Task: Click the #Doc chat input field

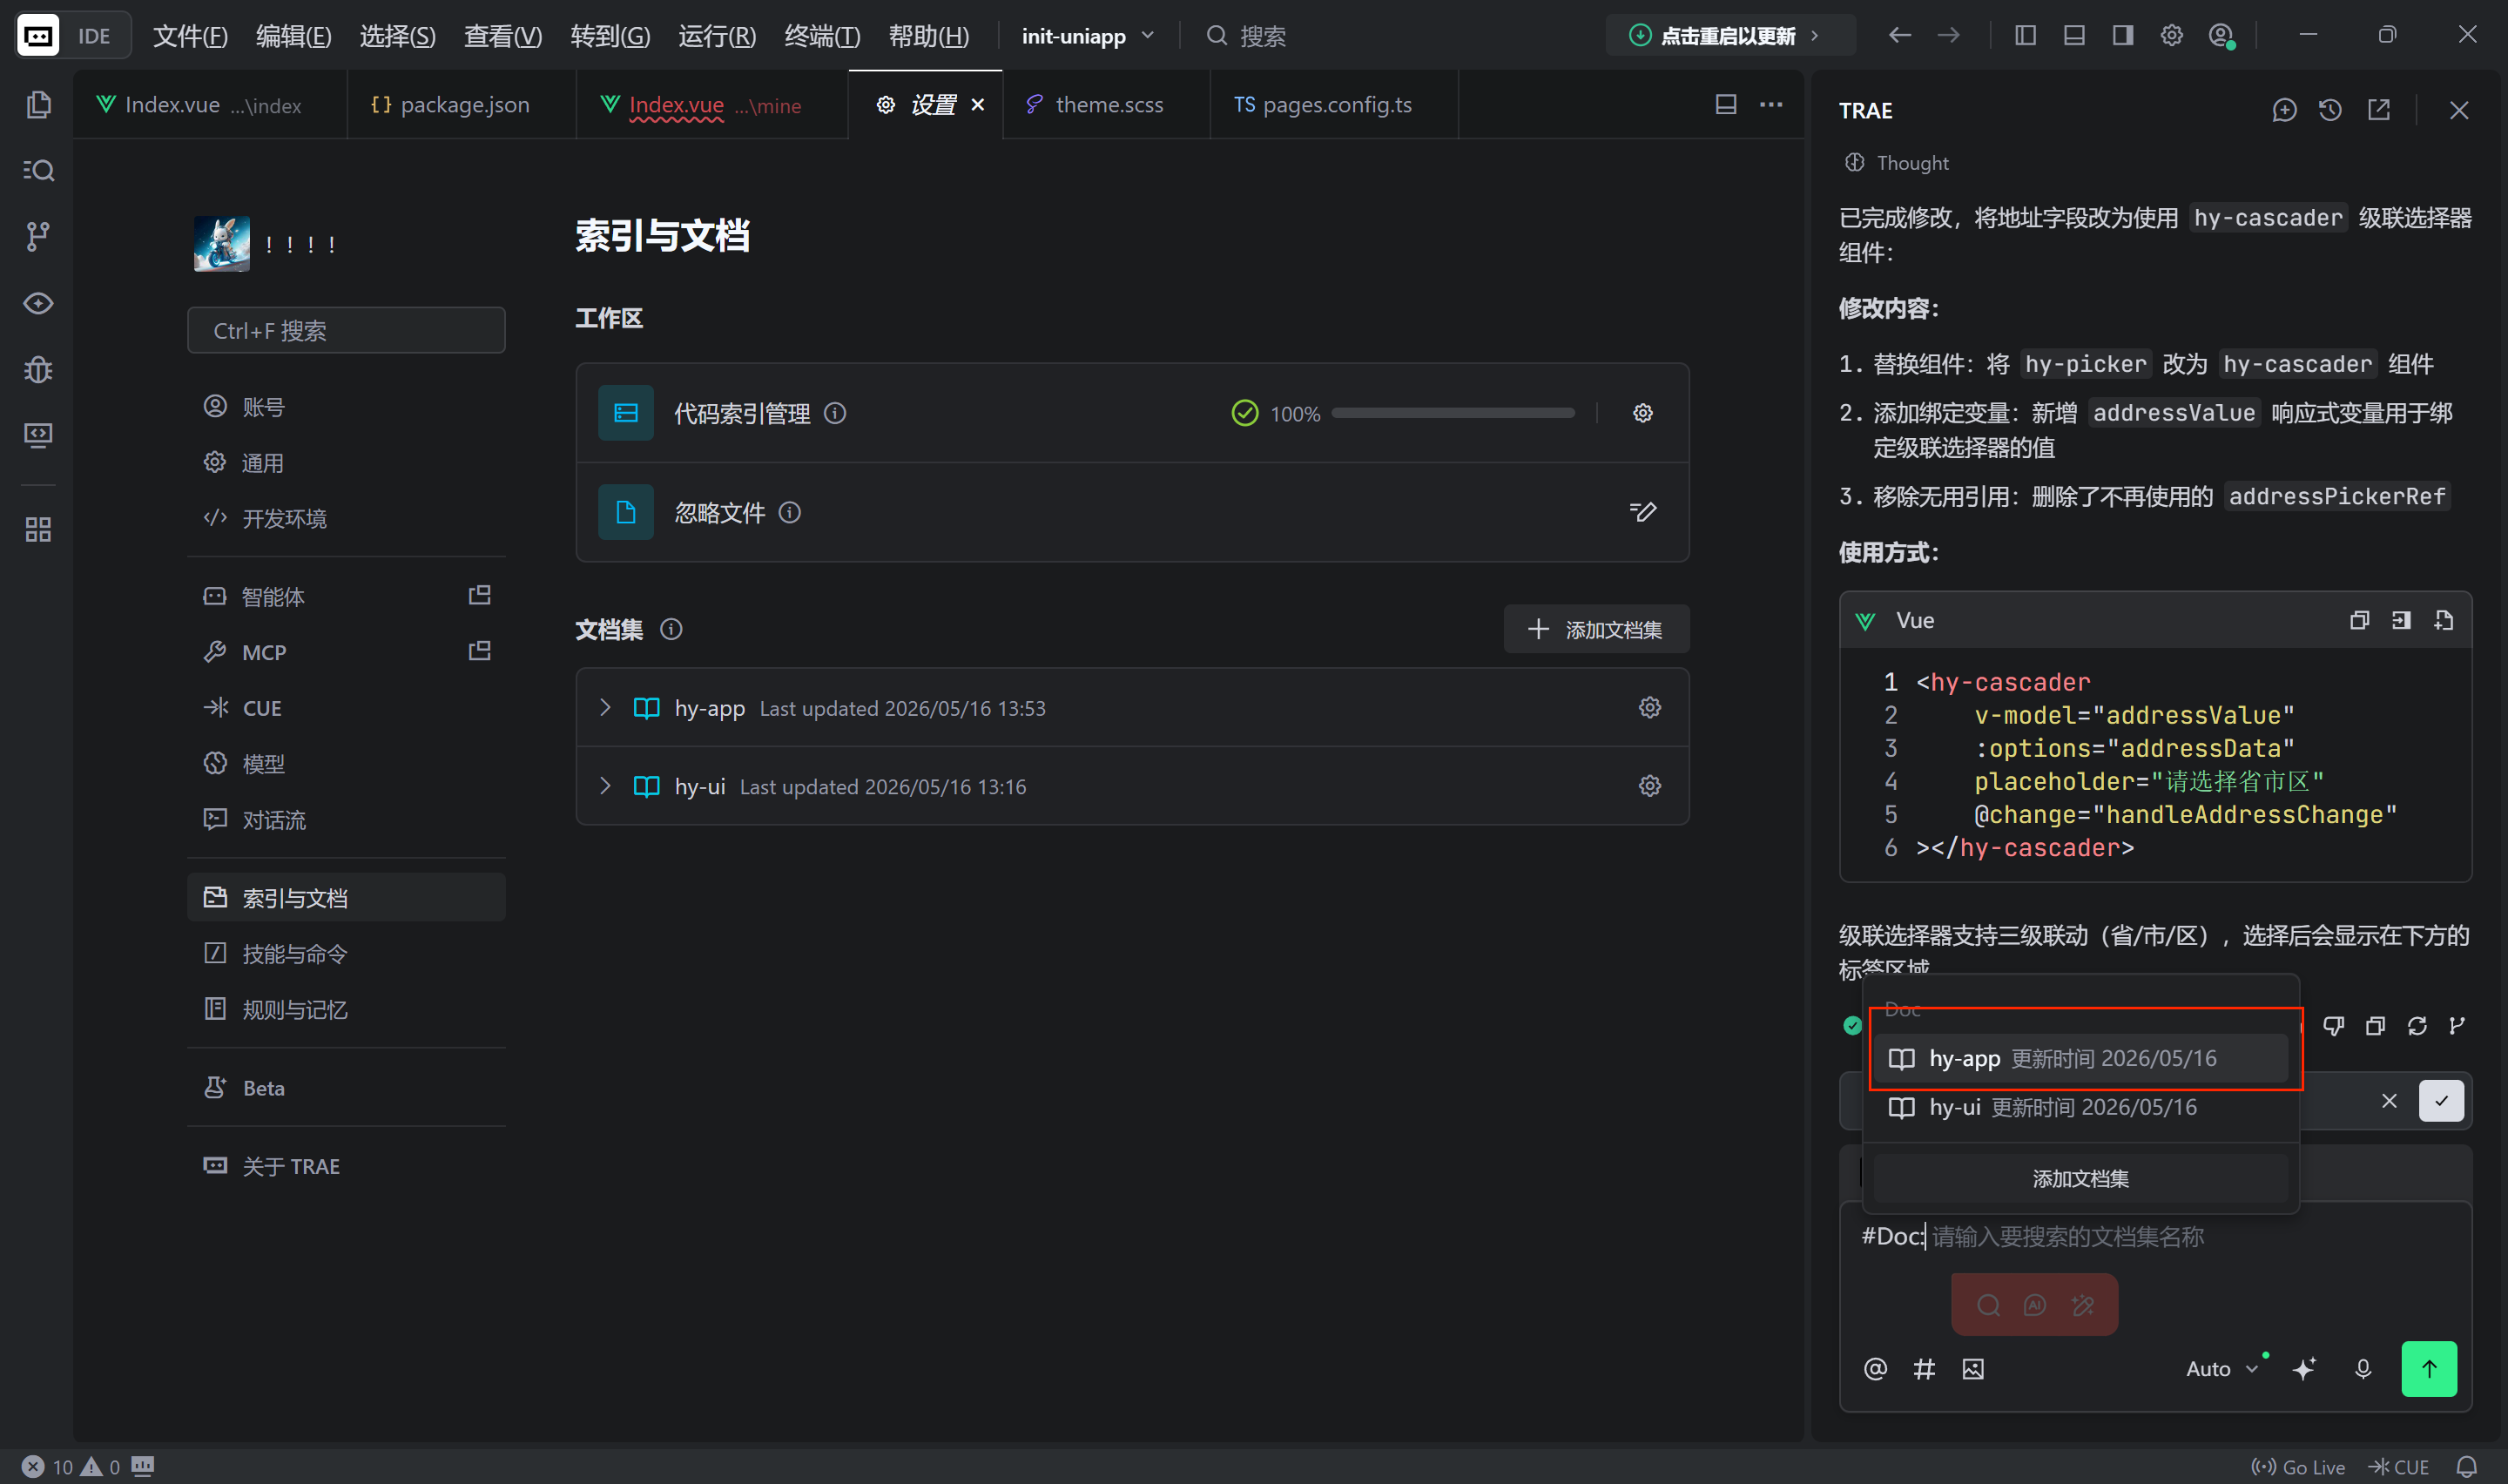Action: (x=2154, y=1237)
